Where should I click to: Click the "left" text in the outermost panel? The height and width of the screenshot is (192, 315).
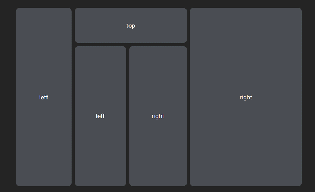tap(44, 97)
